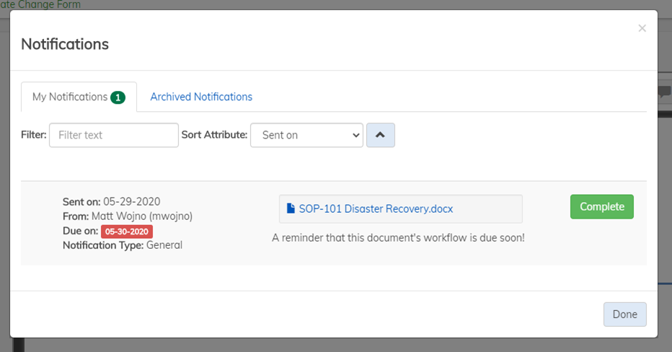This screenshot has width=672, height=352.
Task: Click into the Filter text field
Action: coord(113,135)
